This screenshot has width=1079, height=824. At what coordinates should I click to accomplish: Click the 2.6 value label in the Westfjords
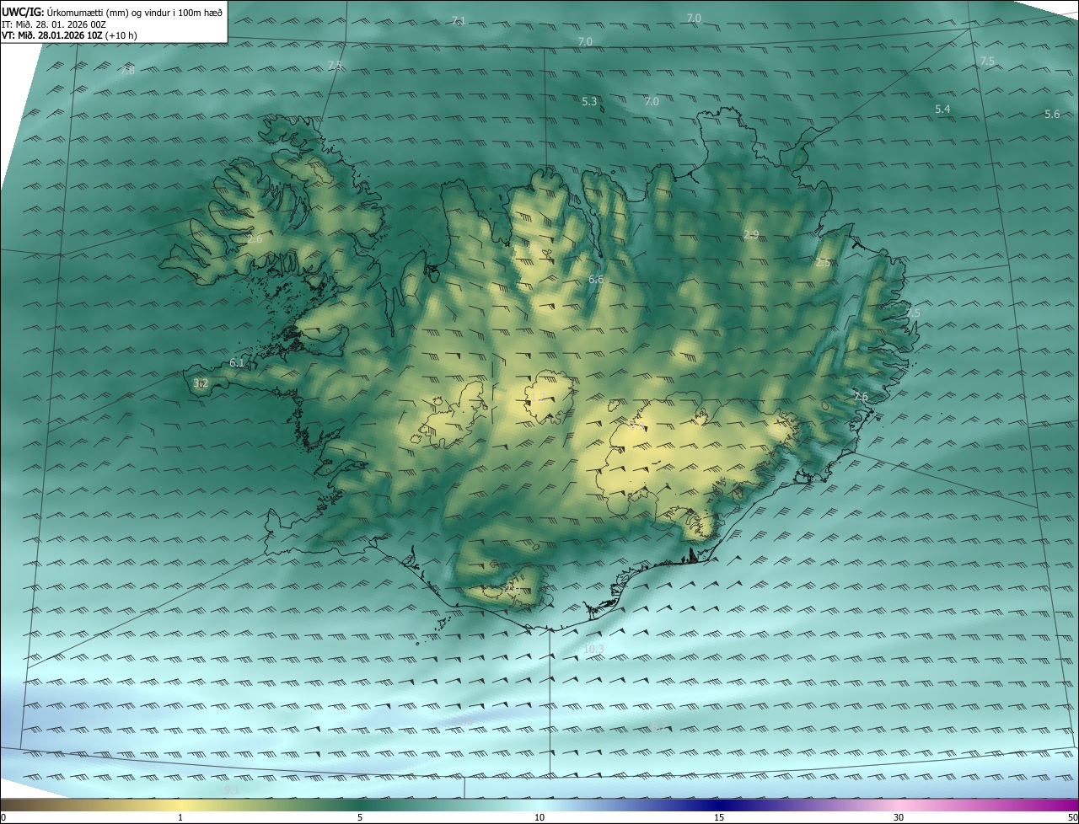tap(255, 239)
